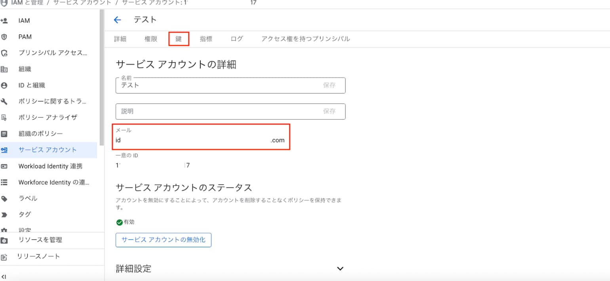Screen dimensions: 610x281
Task: Switch to the 鍵 tab
Action: pyautogui.click(x=179, y=39)
